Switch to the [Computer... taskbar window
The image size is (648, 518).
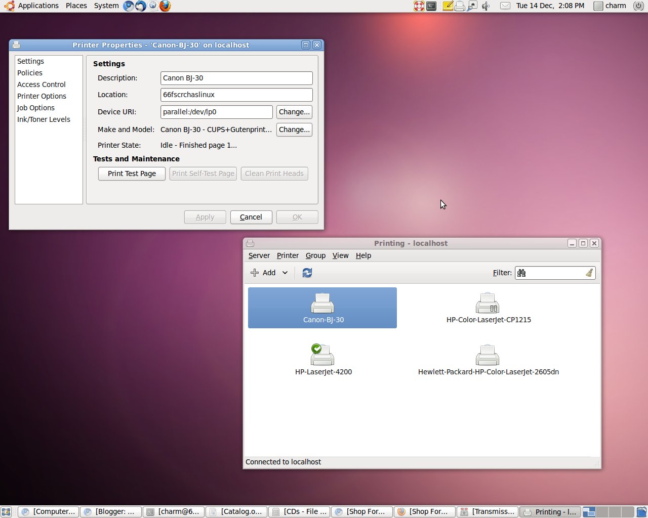pos(49,512)
